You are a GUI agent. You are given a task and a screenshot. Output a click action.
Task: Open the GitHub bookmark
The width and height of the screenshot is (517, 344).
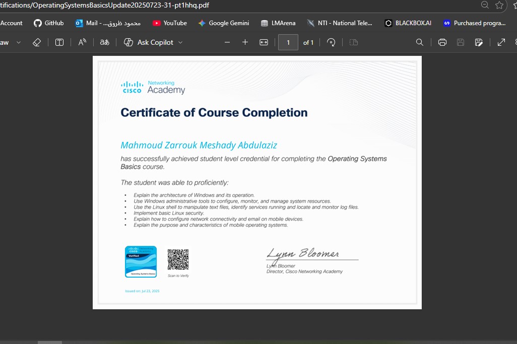(48, 23)
